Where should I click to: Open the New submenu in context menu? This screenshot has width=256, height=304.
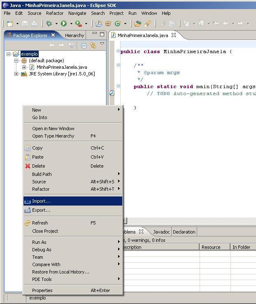tap(73, 110)
